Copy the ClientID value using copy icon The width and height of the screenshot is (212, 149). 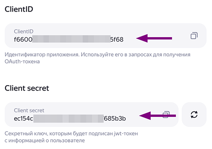194,36
